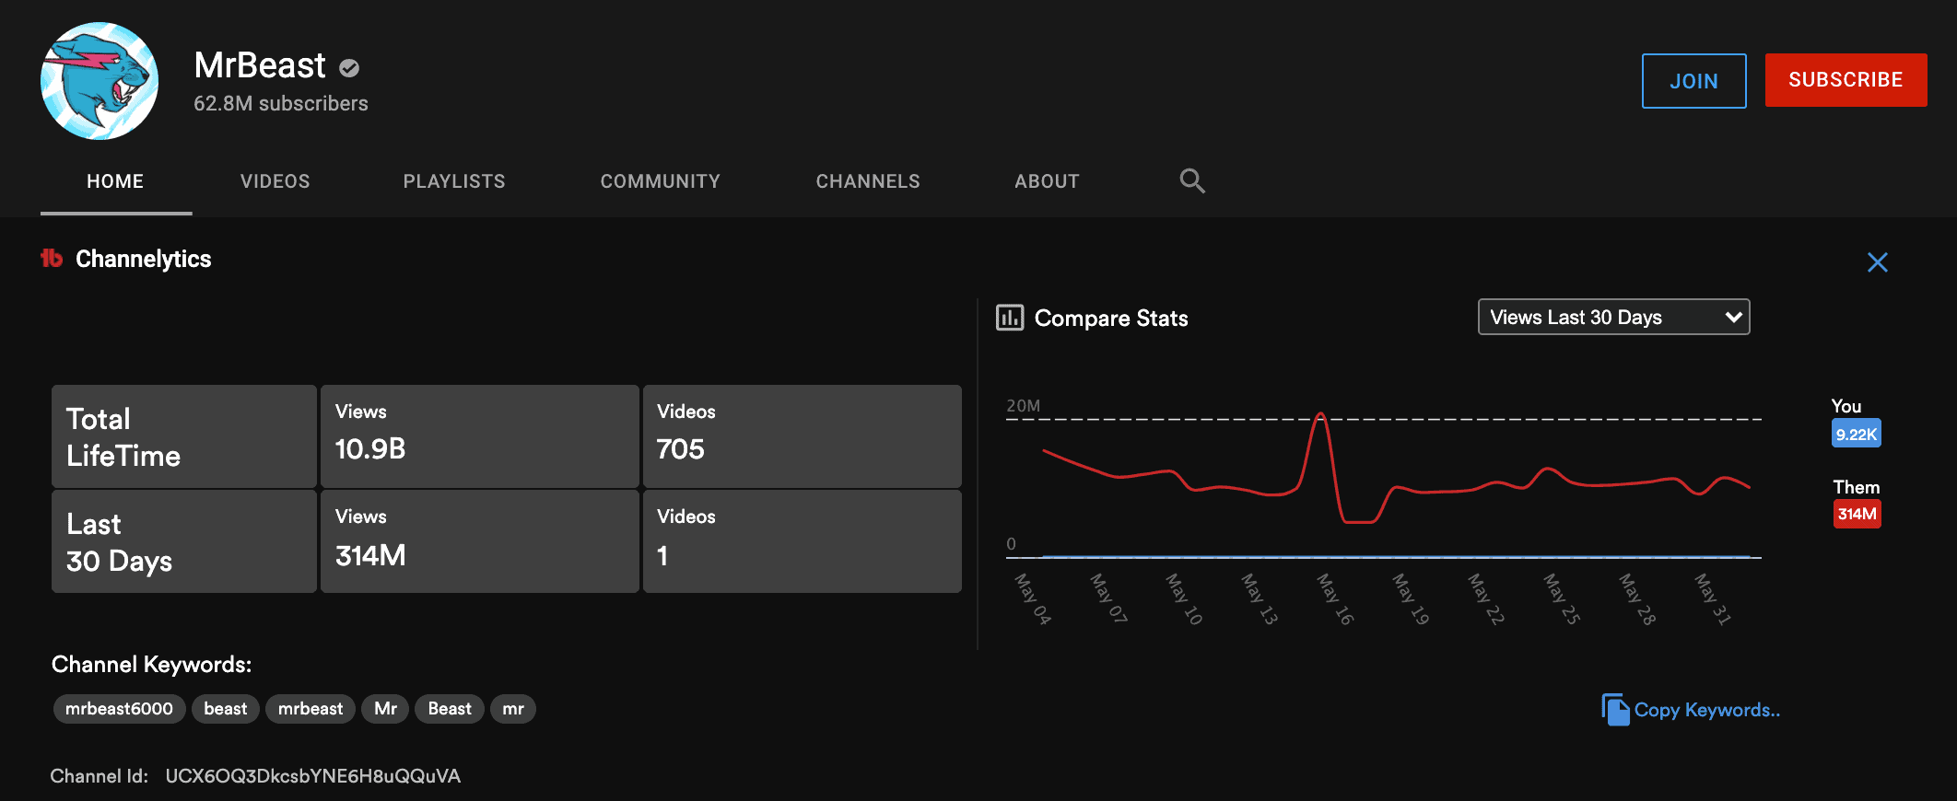Viewport: 1957px width, 801px height.
Task: Click the 62.8M subscribers count
Action: tap(281, 104)
